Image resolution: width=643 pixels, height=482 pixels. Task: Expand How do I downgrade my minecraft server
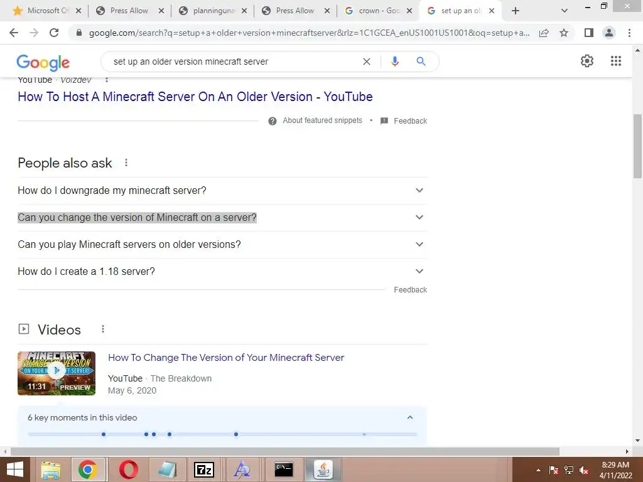point(222,191)
